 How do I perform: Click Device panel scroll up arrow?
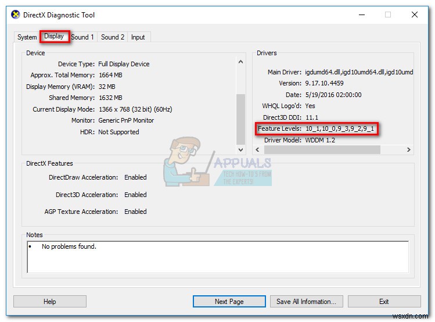[241, 62]
